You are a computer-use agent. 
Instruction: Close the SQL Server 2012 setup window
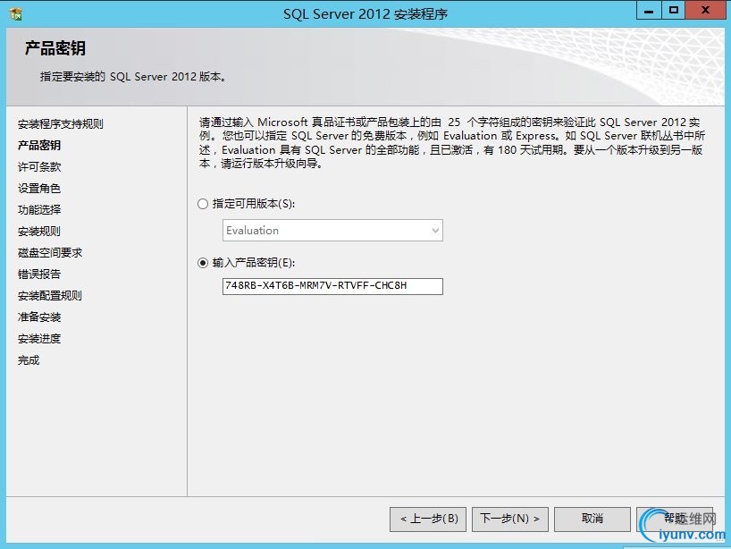pyautogui.click(x=705, y=10)
